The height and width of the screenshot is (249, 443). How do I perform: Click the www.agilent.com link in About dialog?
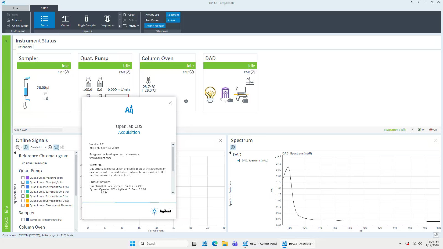(x=100, y=158)
